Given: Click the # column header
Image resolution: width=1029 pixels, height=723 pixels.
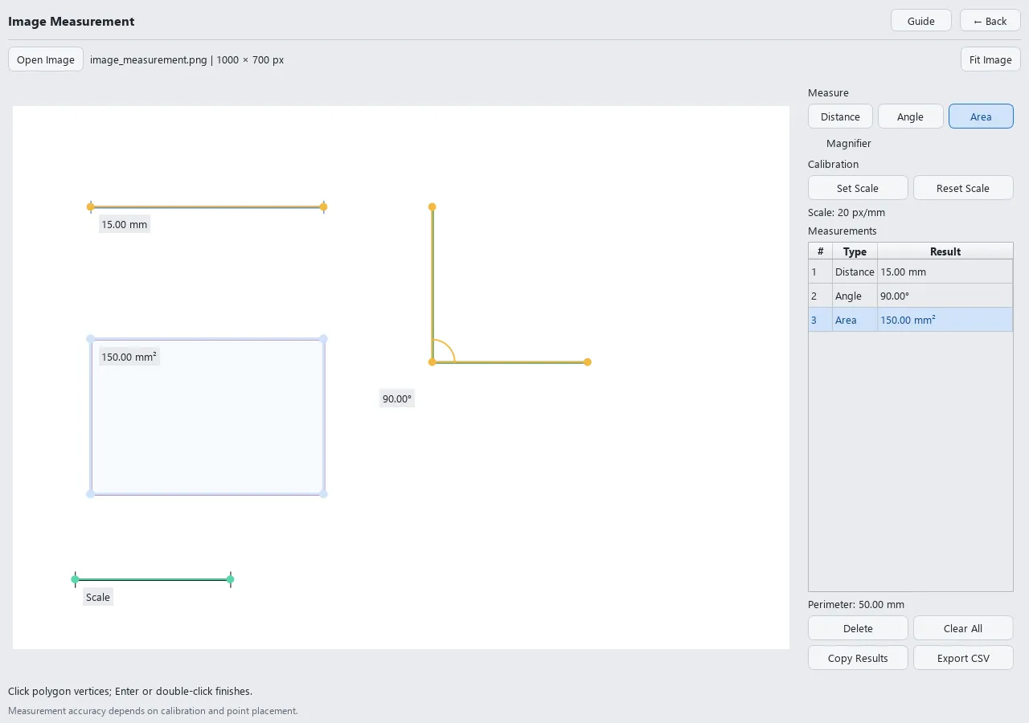Looking at the screenshot, I should pos(820,251).
